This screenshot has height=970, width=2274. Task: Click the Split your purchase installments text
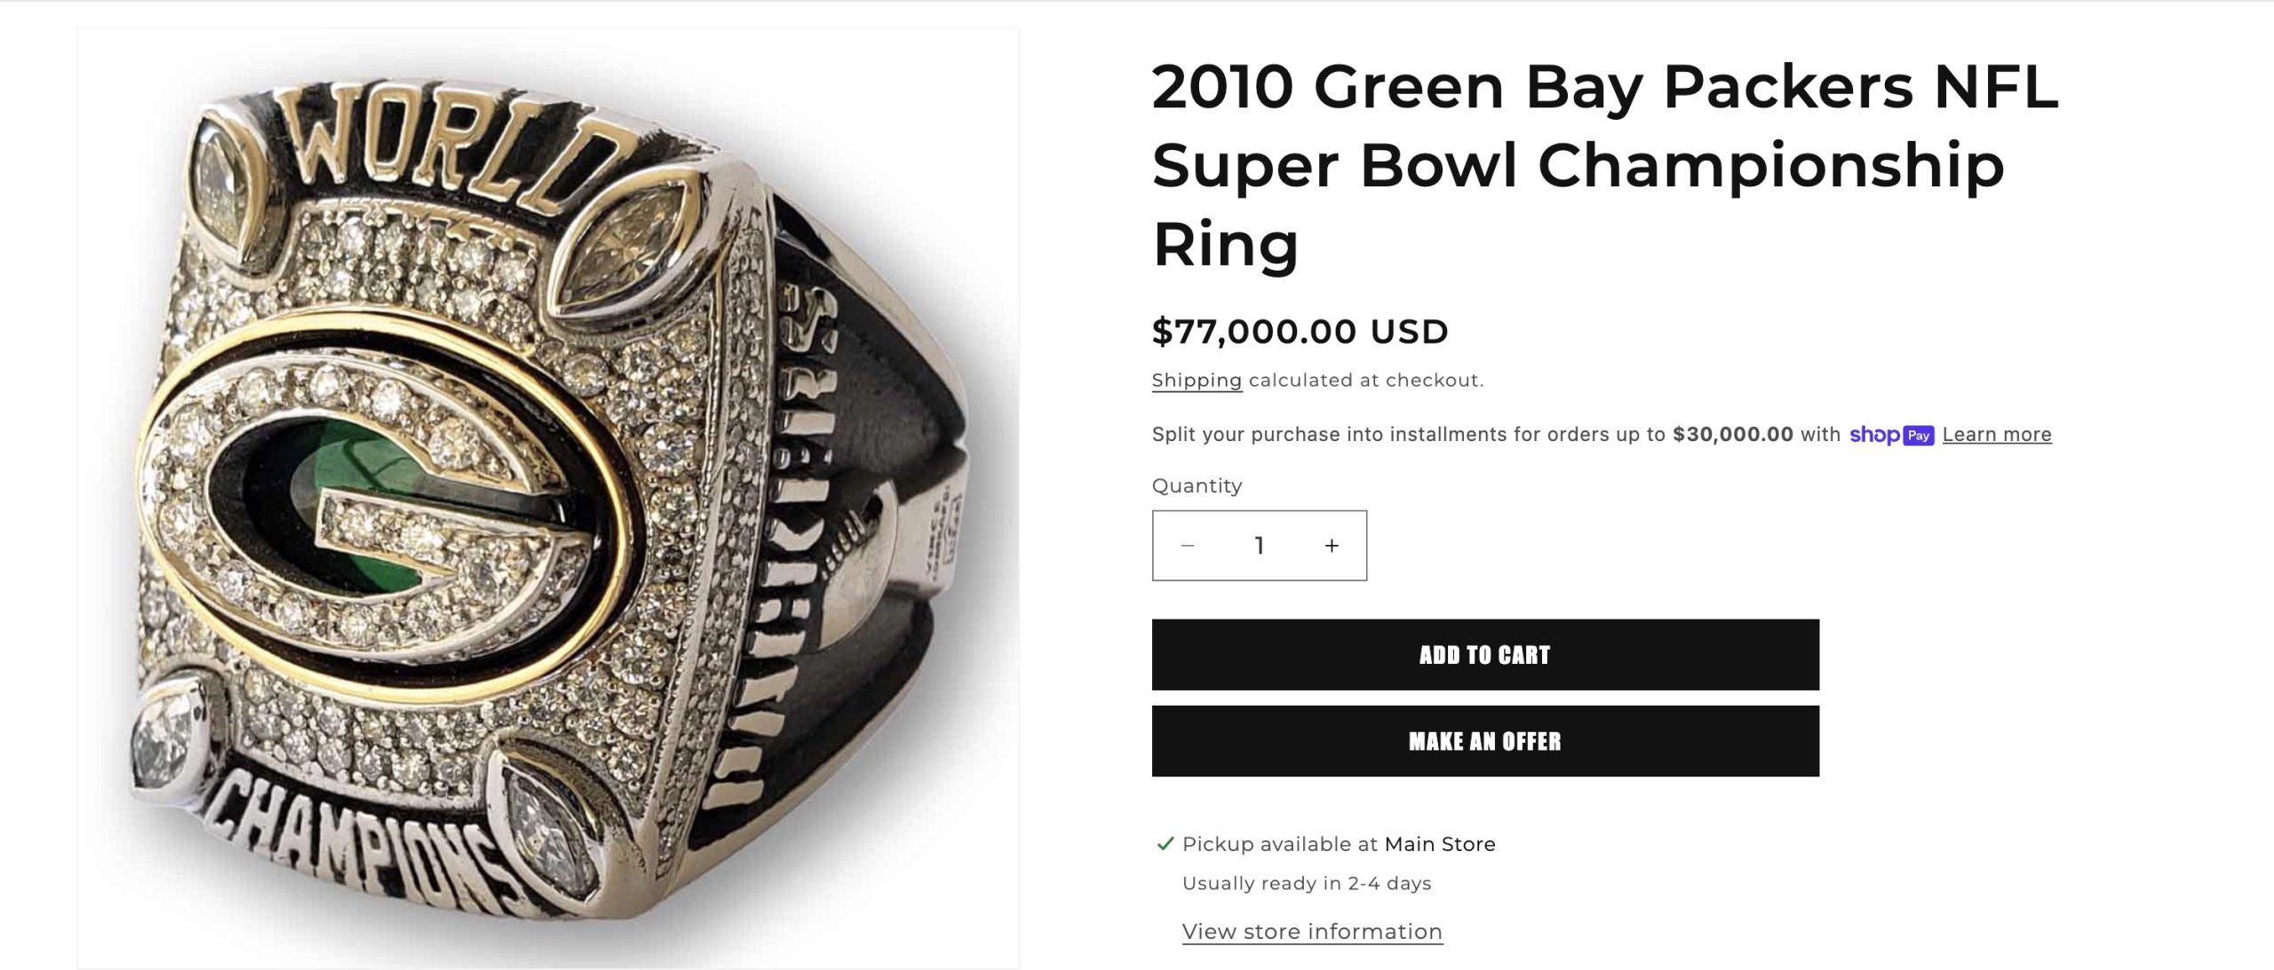[1408, 435]
